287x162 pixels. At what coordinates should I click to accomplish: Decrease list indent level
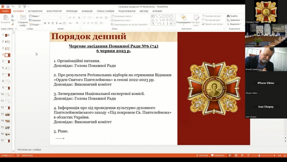tap(97, 18)
